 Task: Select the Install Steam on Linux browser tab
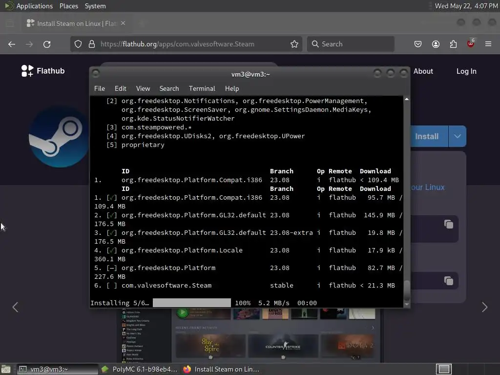click(76, 23)
